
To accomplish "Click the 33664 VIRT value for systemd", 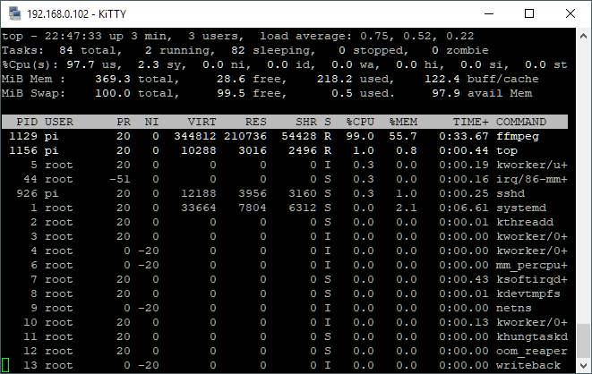I will (199, 208).
